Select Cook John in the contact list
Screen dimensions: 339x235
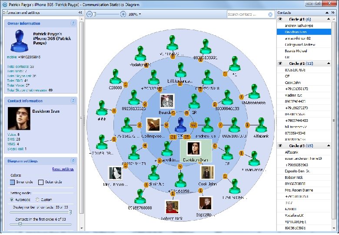click(x=304, y=82)
